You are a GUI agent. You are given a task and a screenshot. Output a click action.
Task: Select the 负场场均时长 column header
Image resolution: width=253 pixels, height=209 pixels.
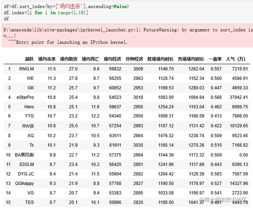pyautogui.click(x=191, y=59)
